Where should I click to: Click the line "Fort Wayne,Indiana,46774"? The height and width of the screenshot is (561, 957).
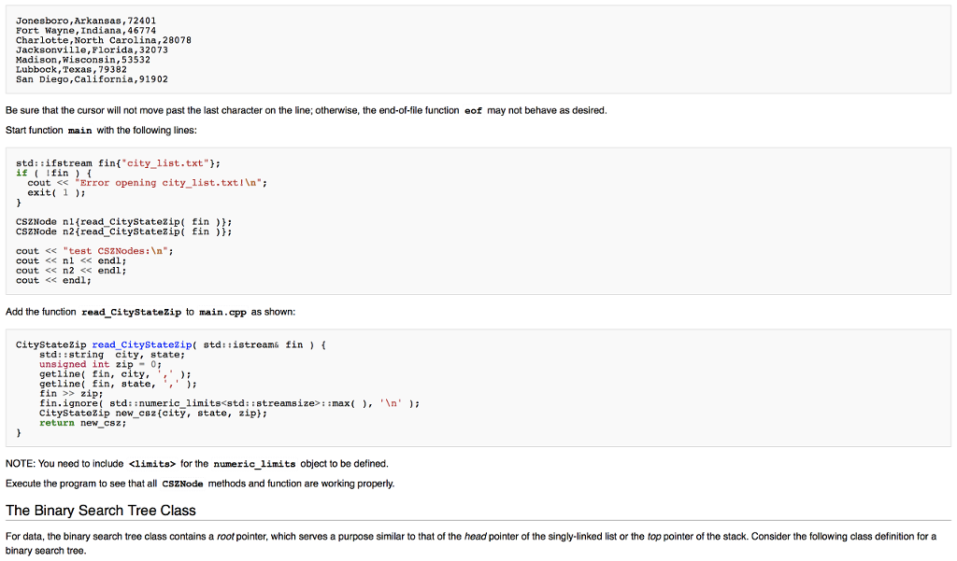pyautogui.click(x=86, y=31)
